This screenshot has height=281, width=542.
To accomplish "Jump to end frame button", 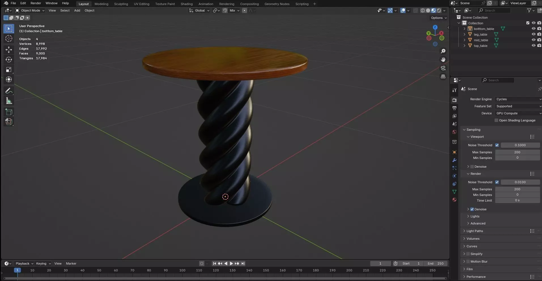I will tap(243, 263).
